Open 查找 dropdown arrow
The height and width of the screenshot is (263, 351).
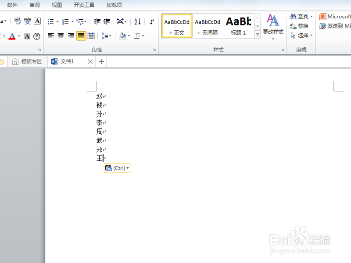tap(312, 16)
